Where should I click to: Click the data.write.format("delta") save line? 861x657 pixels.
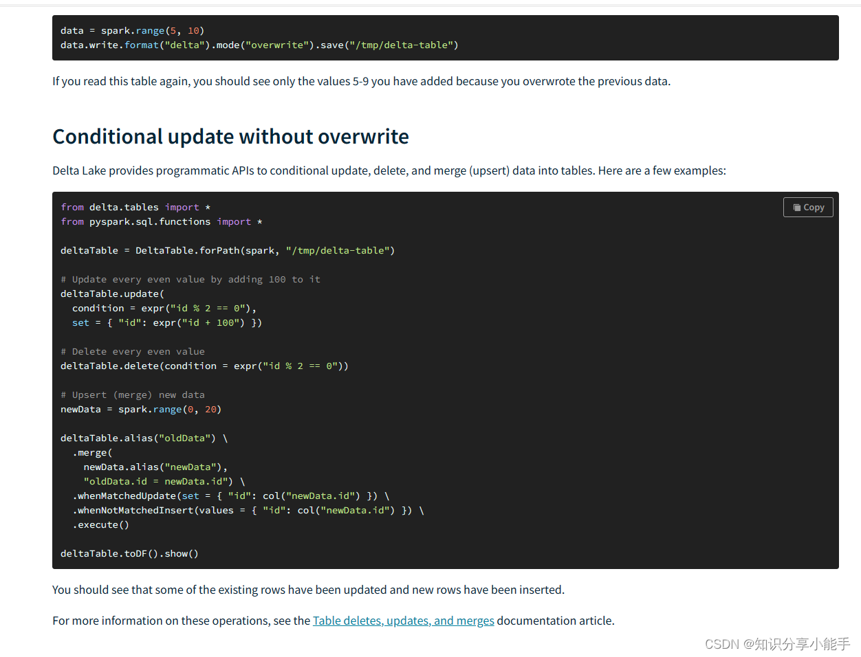point(259,45)
